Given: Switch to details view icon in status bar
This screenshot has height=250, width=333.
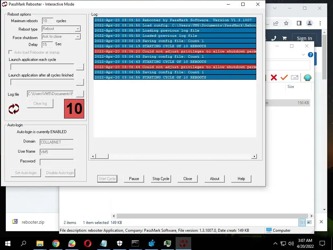Looking at the screenshot, I should [x=302, y=222].
